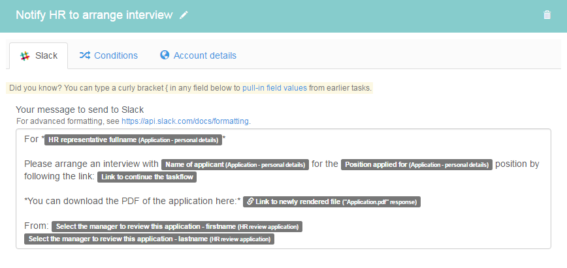567x268 pixels.
Task: Open the api.slack.com formatting docs link
Action: [185, 121]
